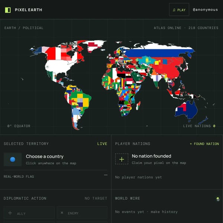This screenshot has height=223, width=223.
Task: Click the '0° EQUATOR' label
Action: 19,126
